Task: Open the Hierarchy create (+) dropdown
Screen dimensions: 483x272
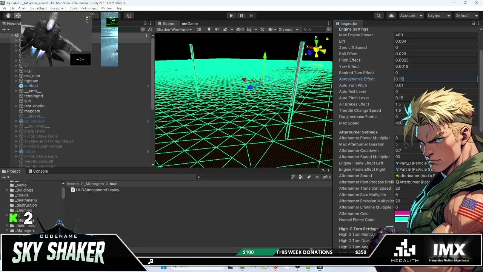Action: pyautogui.click(x=5, y=29)
